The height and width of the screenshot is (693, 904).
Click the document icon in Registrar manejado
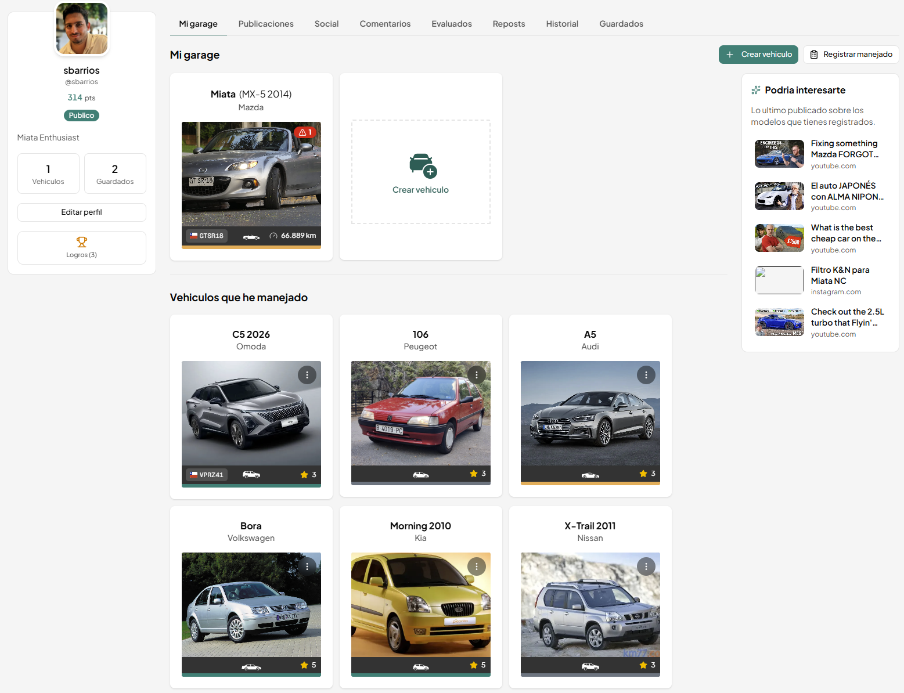point(814,55)
